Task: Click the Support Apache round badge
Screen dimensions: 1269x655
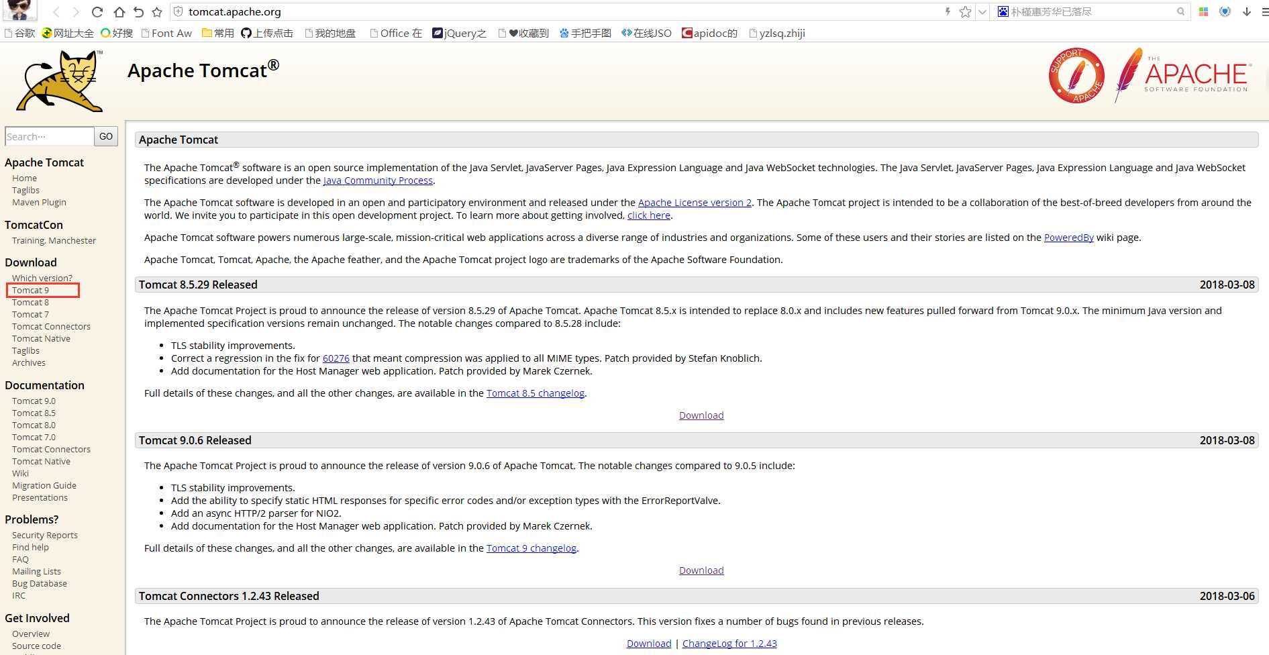Action: [1076, 75]
